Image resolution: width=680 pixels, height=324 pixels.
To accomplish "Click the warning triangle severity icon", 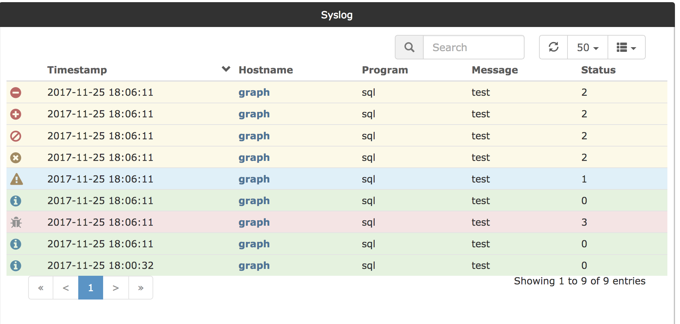I will click(17, 179).
